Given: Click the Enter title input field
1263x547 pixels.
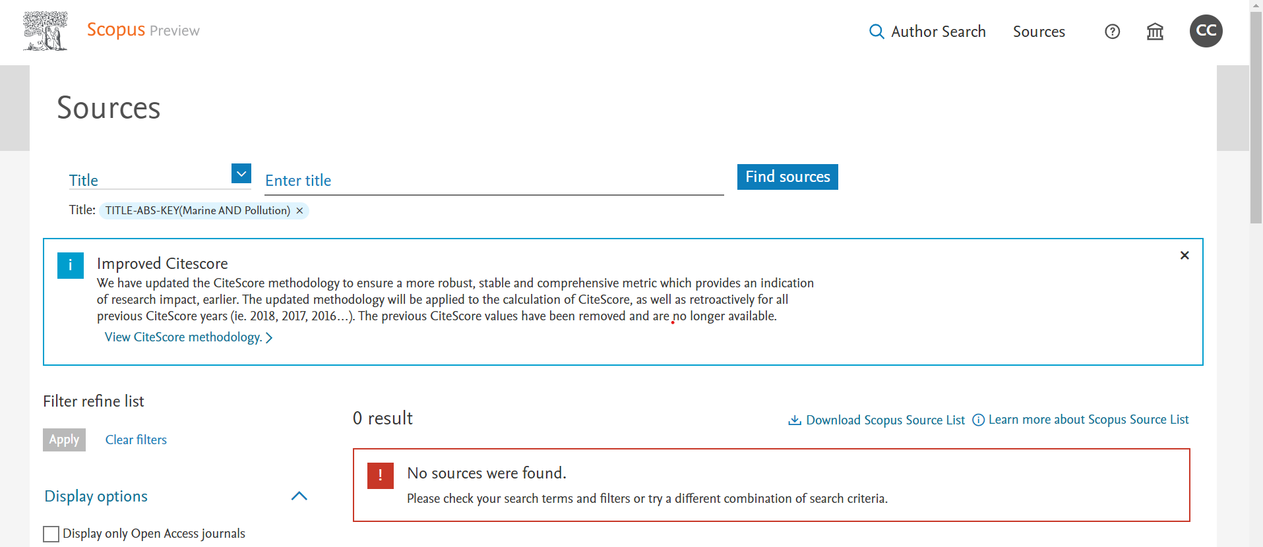Looking at the screenshot, I should pyautogui.click(x=493, y=181).
